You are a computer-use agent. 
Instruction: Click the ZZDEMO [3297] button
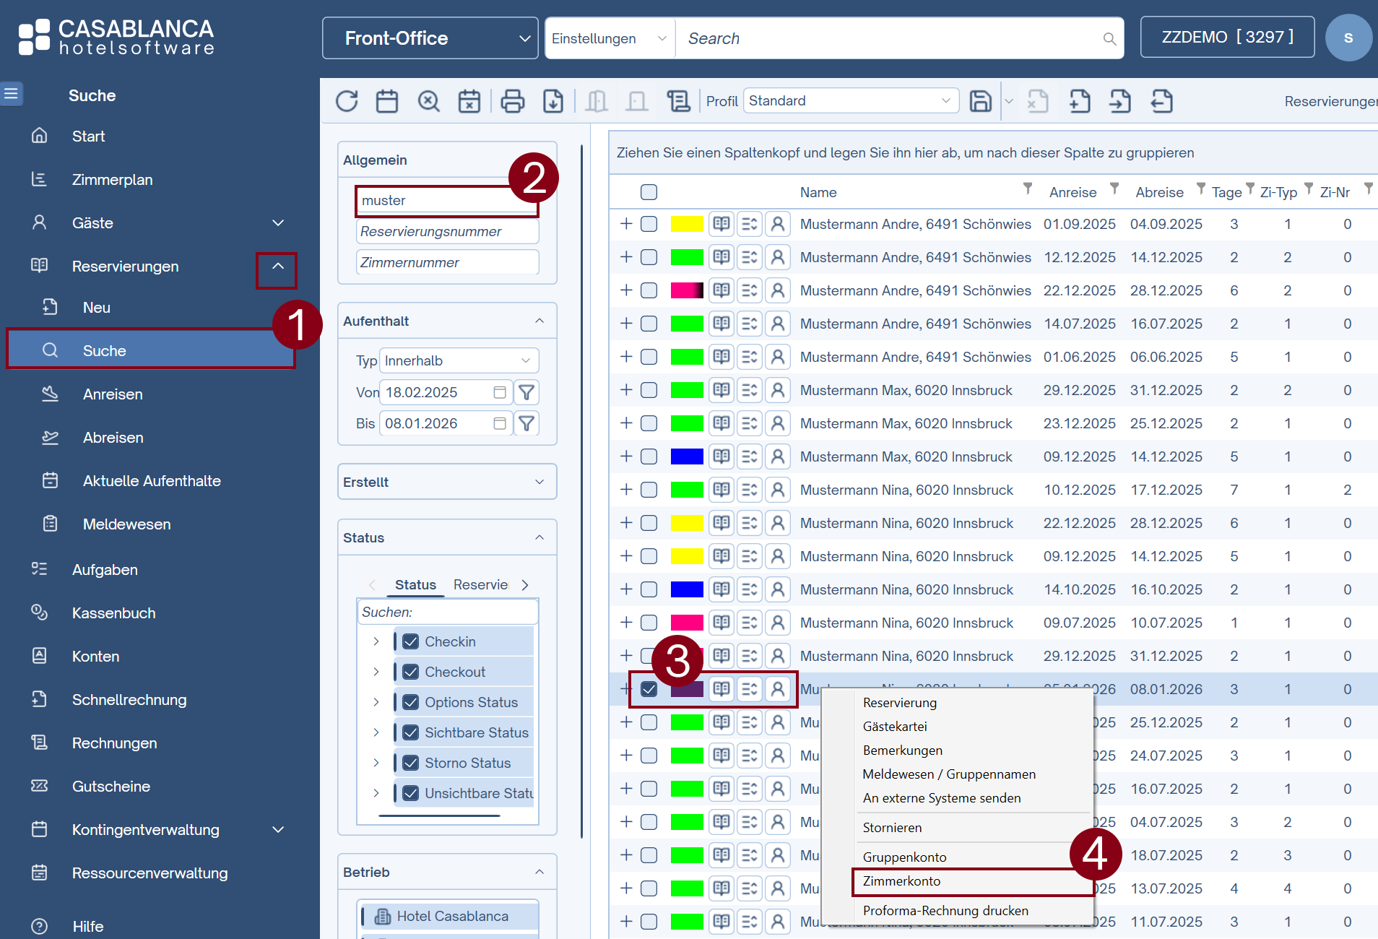pyautogui.click(x=1227, y=38)
